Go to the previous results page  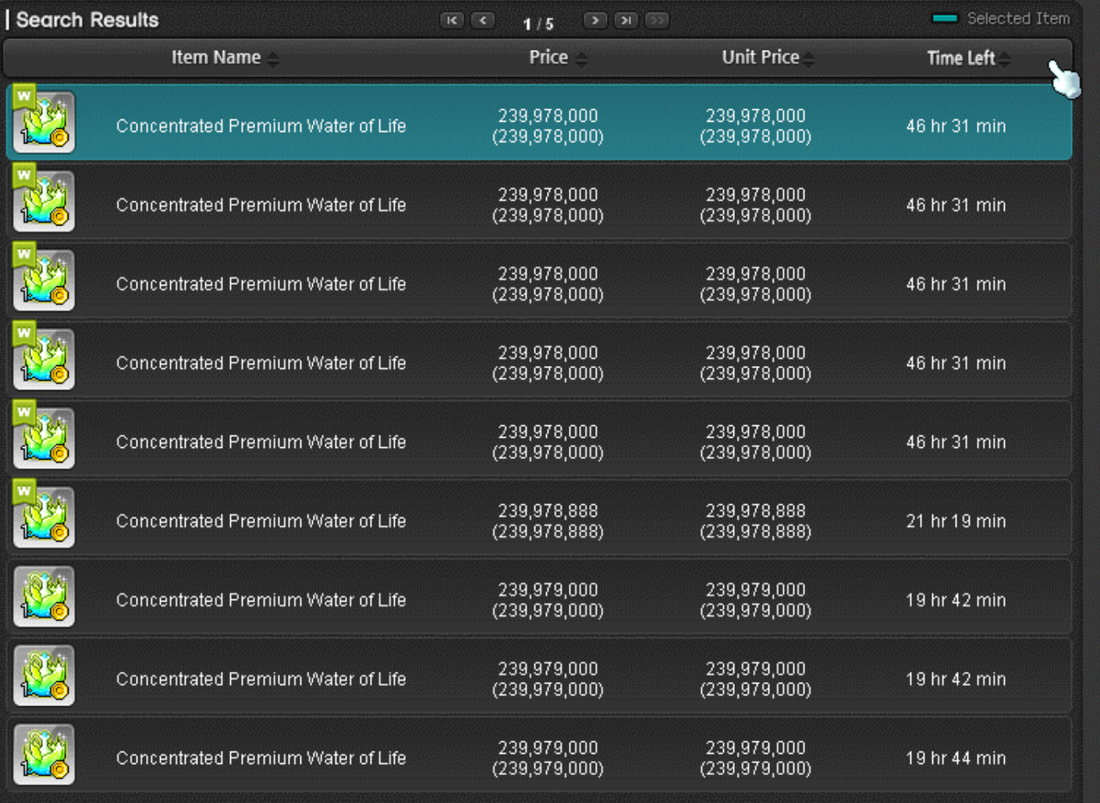point(483,20)
